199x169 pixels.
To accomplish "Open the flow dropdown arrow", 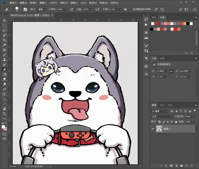I will tap(92, 9).
